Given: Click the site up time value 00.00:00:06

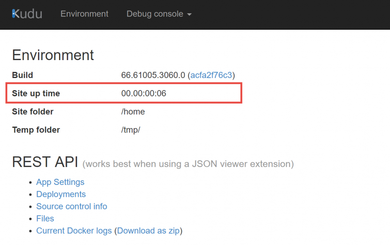Looking at the screenshot, I should coord(144,93).
